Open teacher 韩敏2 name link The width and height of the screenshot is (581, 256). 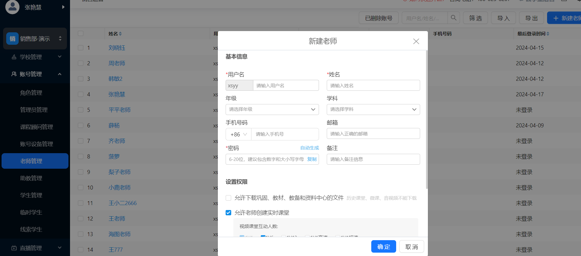coord(115,79)
